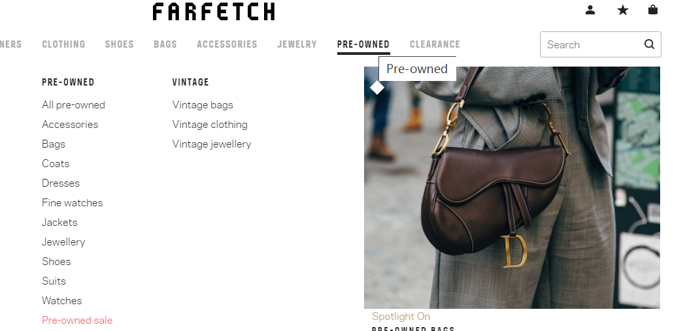This screenshot has height=331, width=685.
Task: Open the user account icon
Action: 590,10
